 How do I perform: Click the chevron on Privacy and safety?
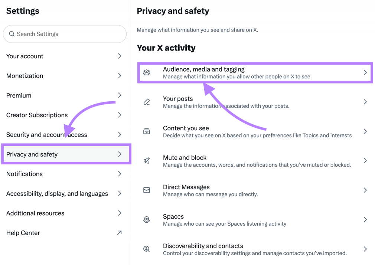click(120, 154)
